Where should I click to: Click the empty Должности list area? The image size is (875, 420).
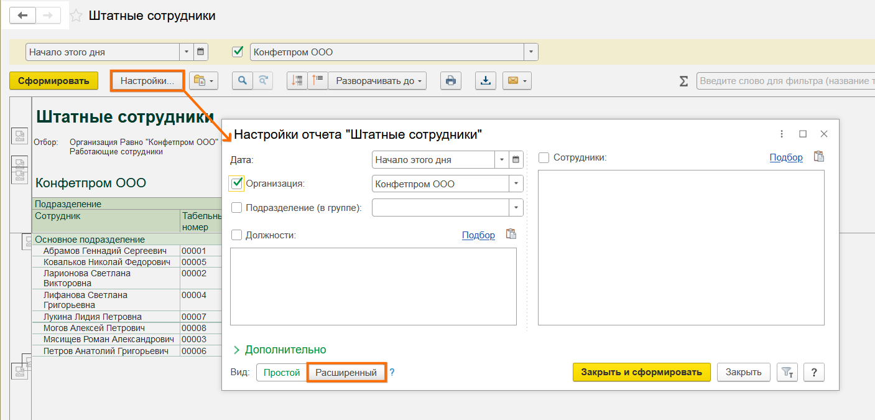pos(373,286)
